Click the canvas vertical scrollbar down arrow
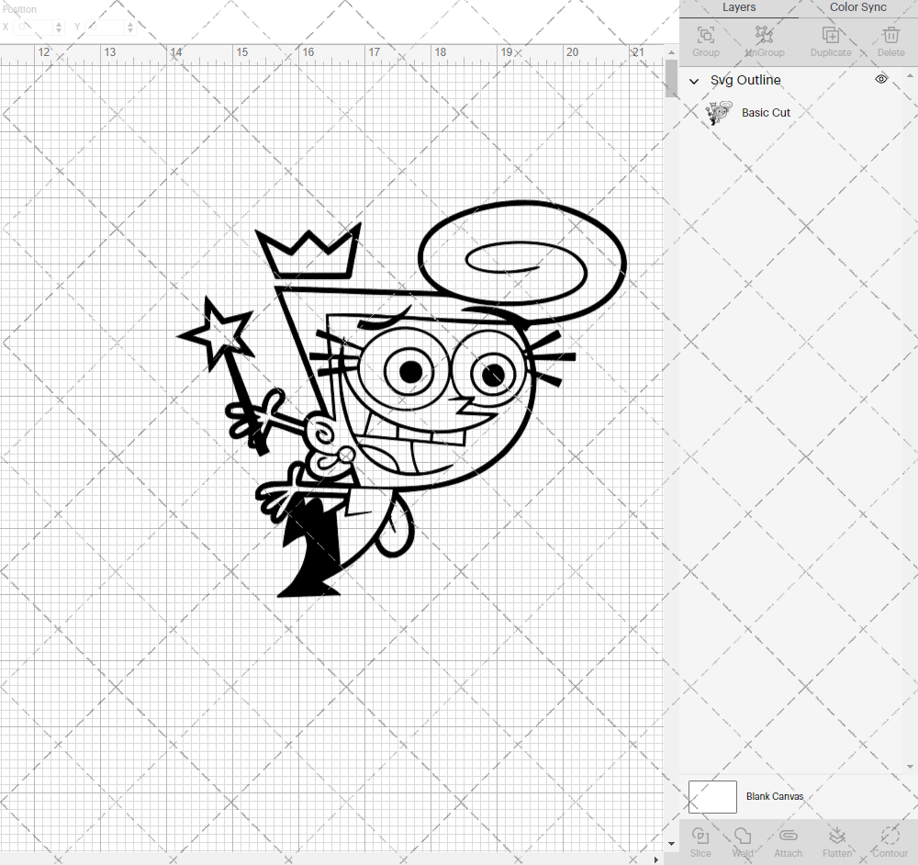 (x=671, y=844)
